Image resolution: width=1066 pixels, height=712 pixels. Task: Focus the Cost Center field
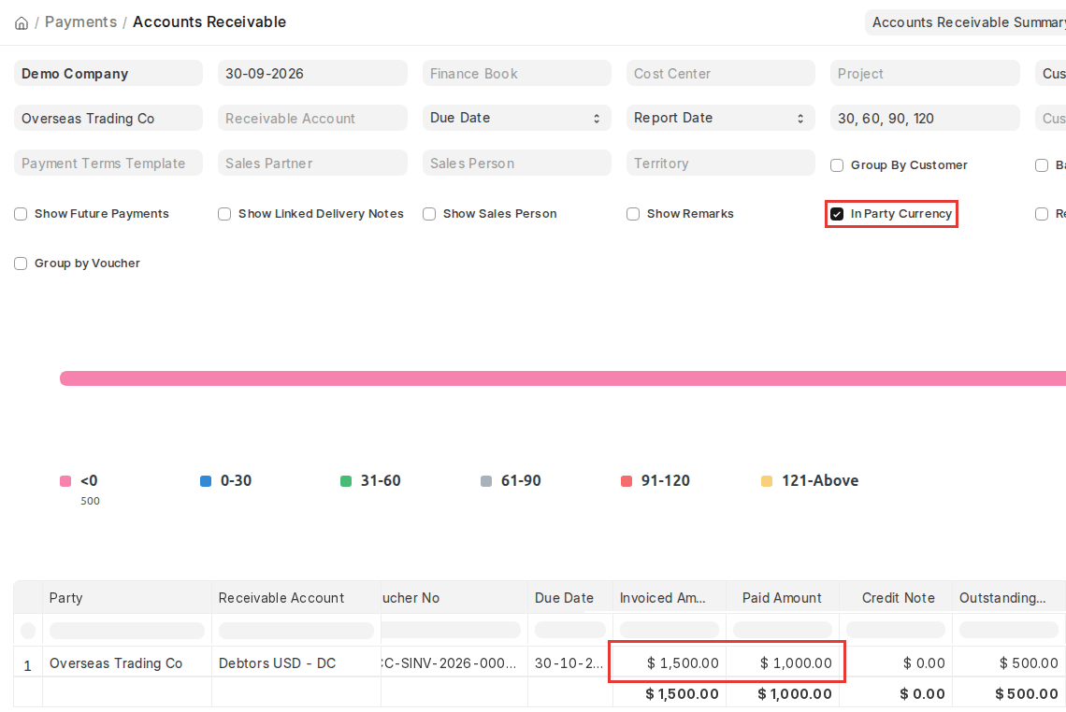tap(721, 74)
